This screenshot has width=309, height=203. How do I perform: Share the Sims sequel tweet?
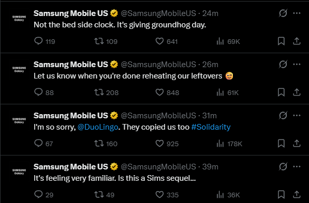(x=297, y=195)
